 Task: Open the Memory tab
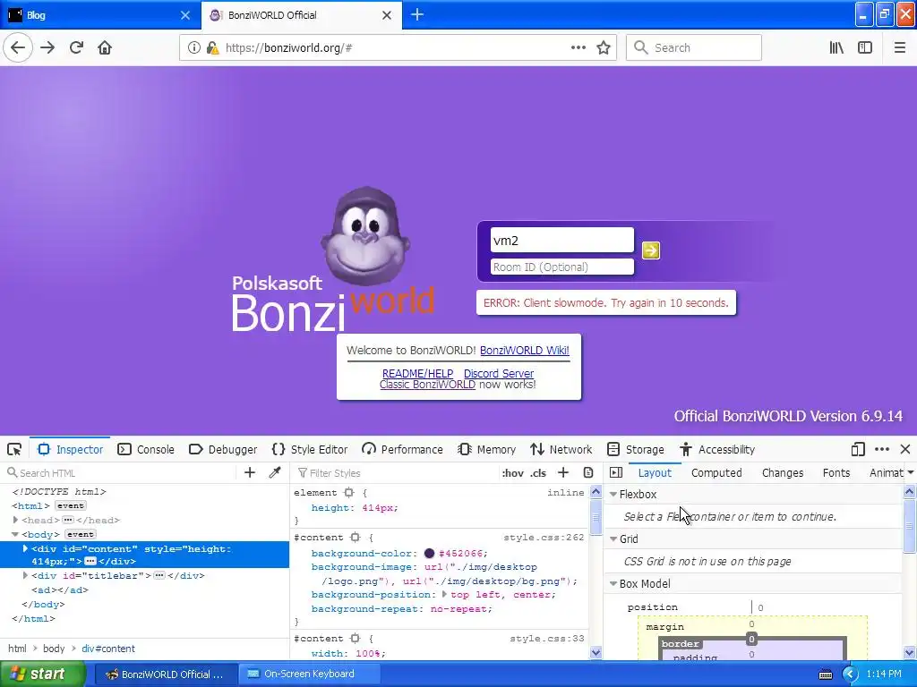487,449
